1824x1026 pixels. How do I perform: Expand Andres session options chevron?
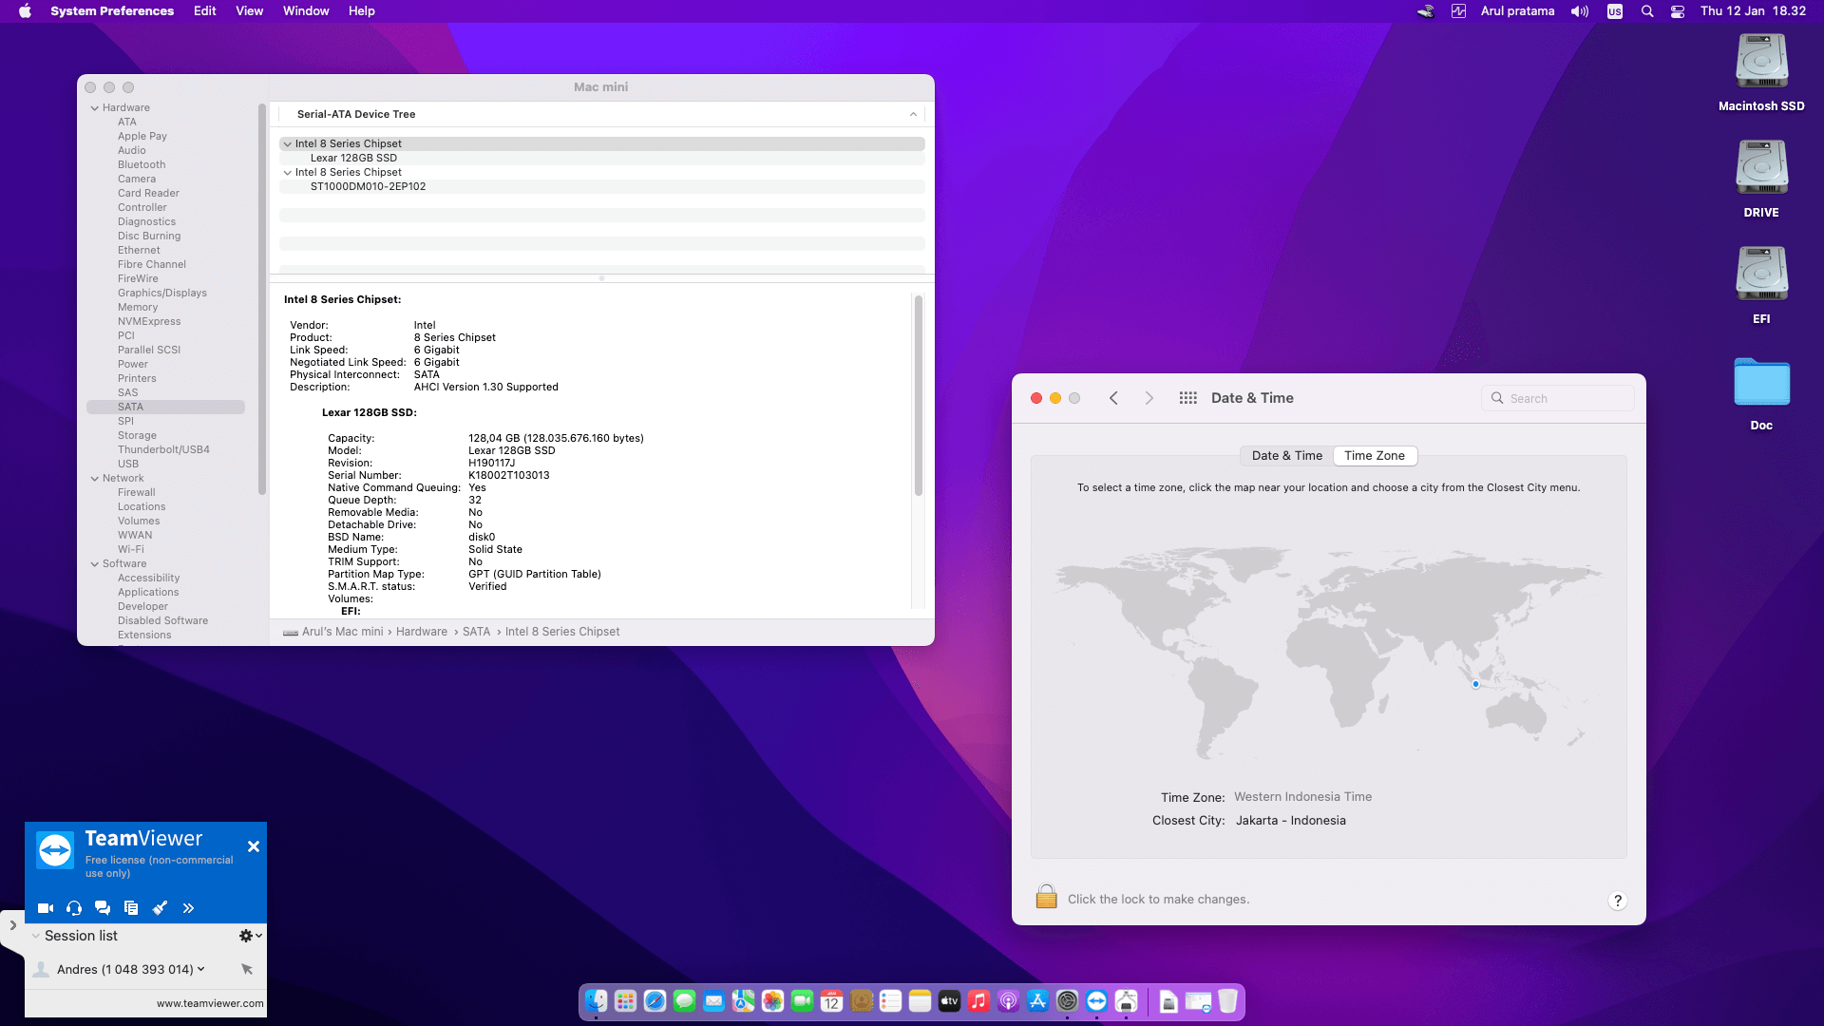(x=201, y=969)
